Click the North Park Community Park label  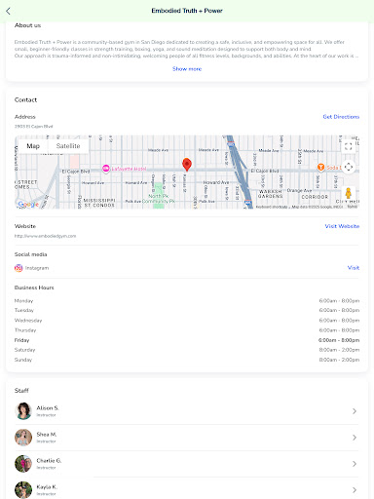click(159, 199)
